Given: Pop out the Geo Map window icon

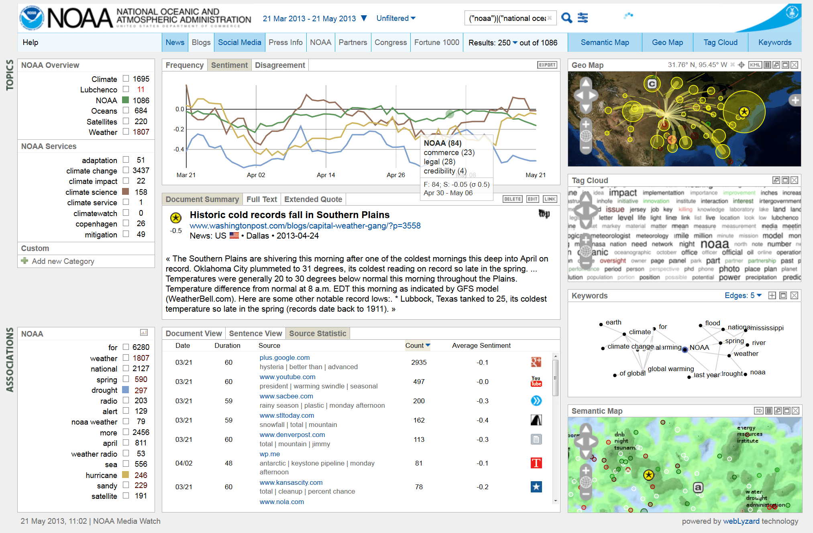Looking at the screenshot, I should pyautogui.click(x=776, y=65).
